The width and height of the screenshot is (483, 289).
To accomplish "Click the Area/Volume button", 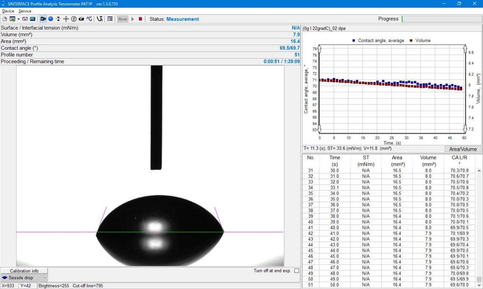I will click(x=463, y=149).
